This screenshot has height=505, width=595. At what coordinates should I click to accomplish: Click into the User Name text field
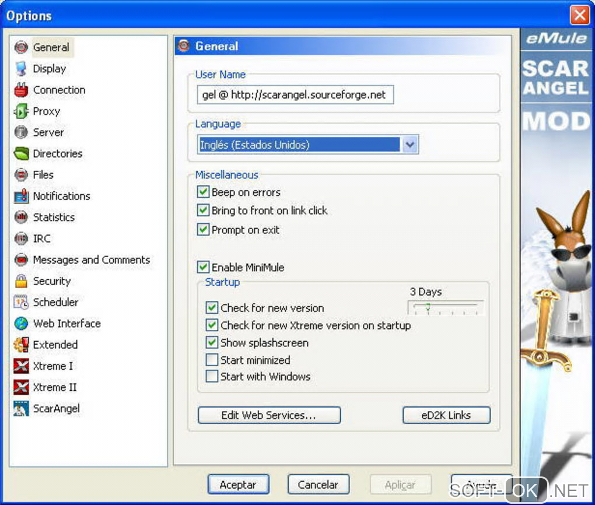pos(295,94)
